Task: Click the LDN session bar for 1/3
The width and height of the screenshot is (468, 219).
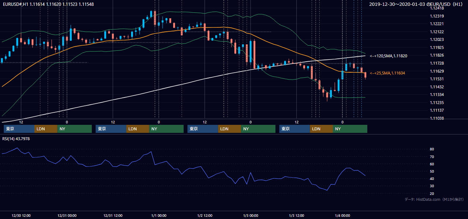Action: tap(321, 129)
